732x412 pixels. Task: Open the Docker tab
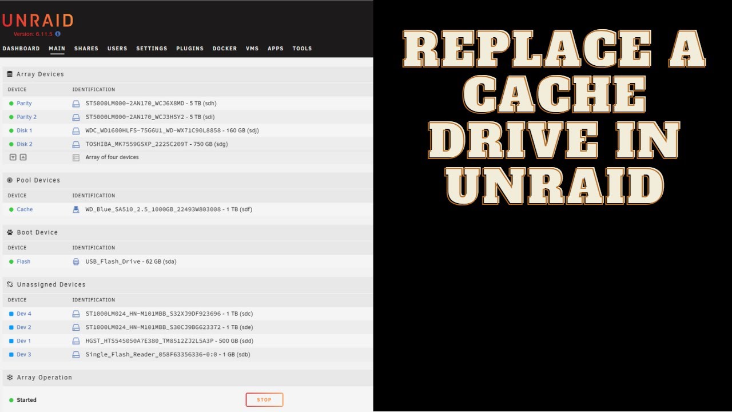[x=225, y=49]
